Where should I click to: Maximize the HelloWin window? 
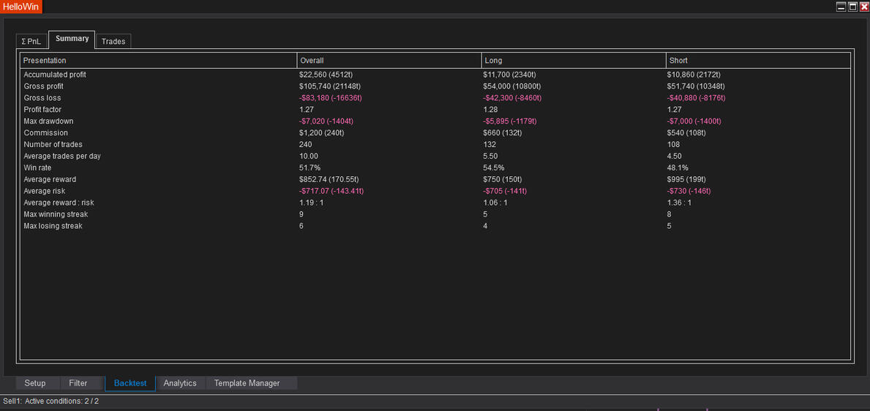852,7
